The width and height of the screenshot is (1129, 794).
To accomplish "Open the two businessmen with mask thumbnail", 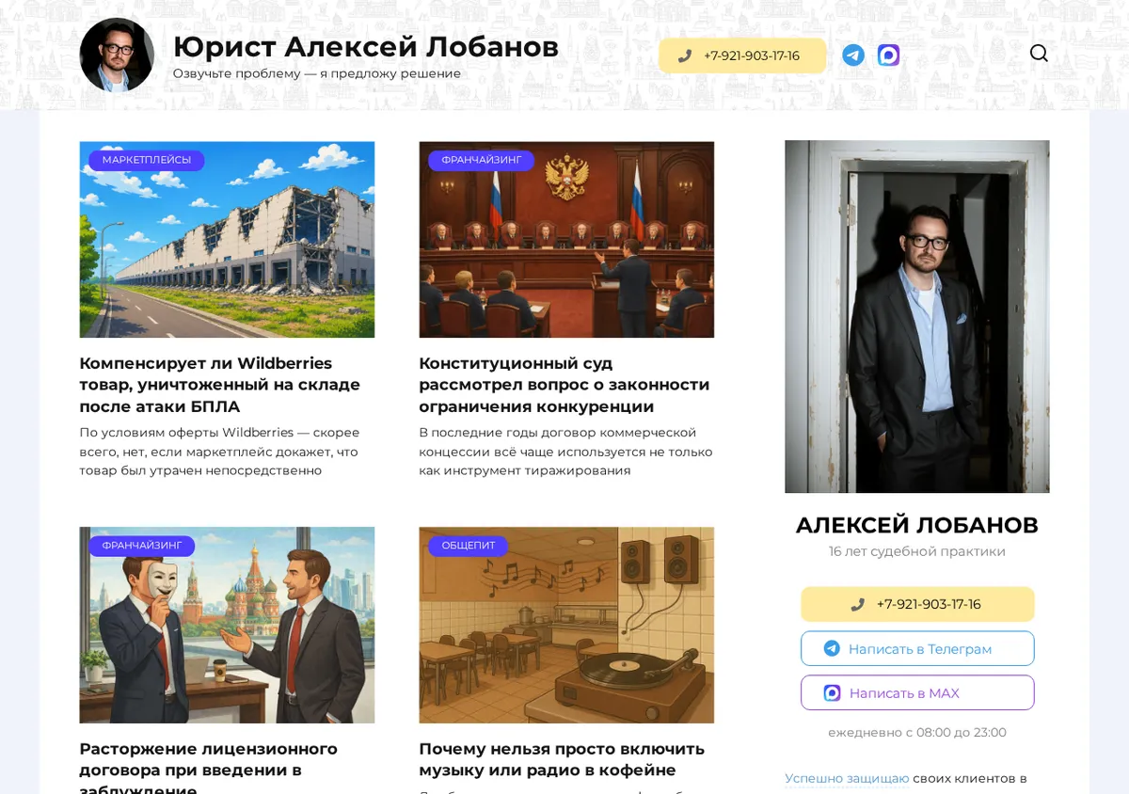I will click(x=227, y=625).
